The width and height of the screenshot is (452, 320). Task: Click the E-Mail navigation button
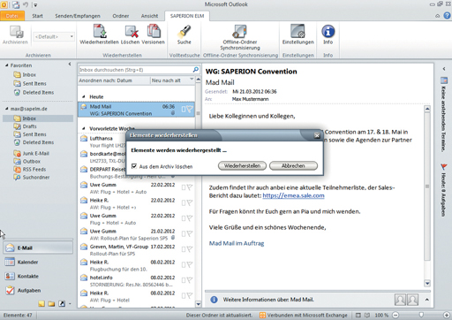pyautogui.click(x=38, y=248)
